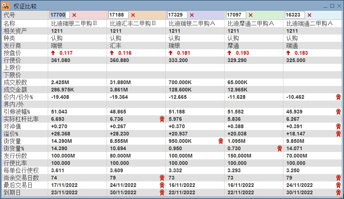
Task: Click moneyness value -19.408
Action: (60, 97)
